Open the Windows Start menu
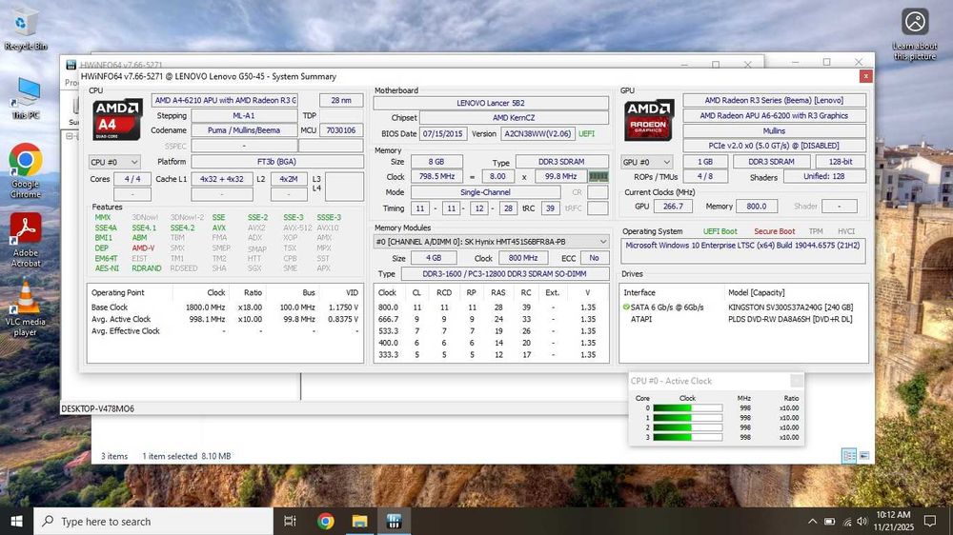Screen dimensions: 953x535 click(x=16, y=521)
